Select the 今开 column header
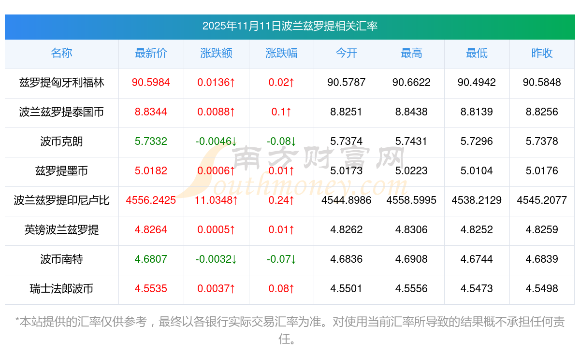The image size is (580, 354). point(347,53)
